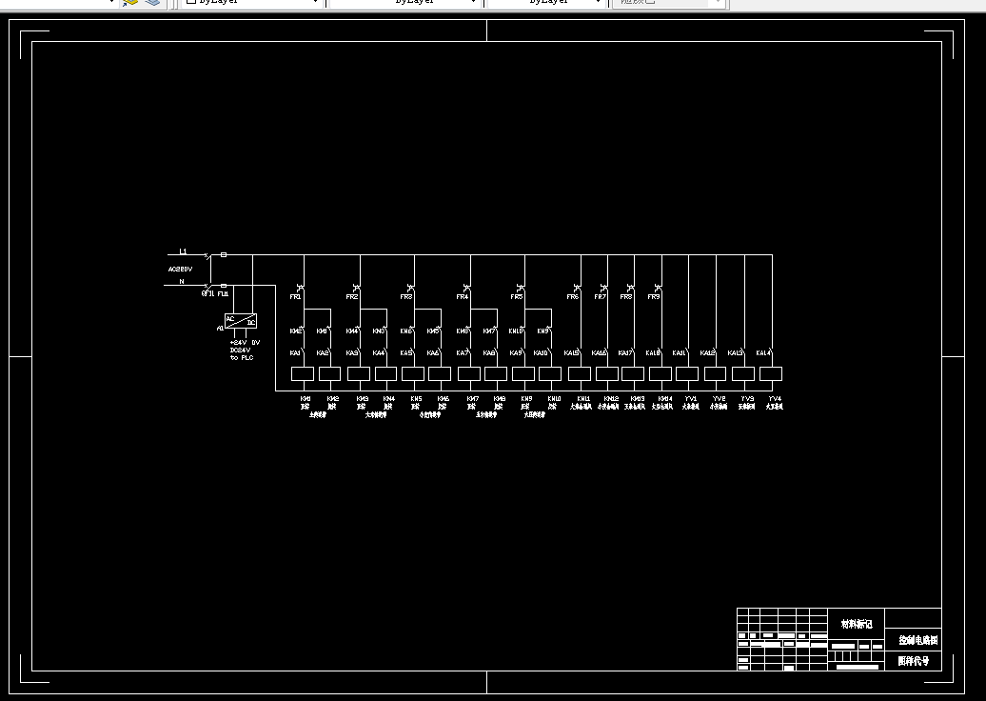Viewport: 986px width, 701px height.
Task: Select the KA15 contact label
Action: tap(571, 353)
